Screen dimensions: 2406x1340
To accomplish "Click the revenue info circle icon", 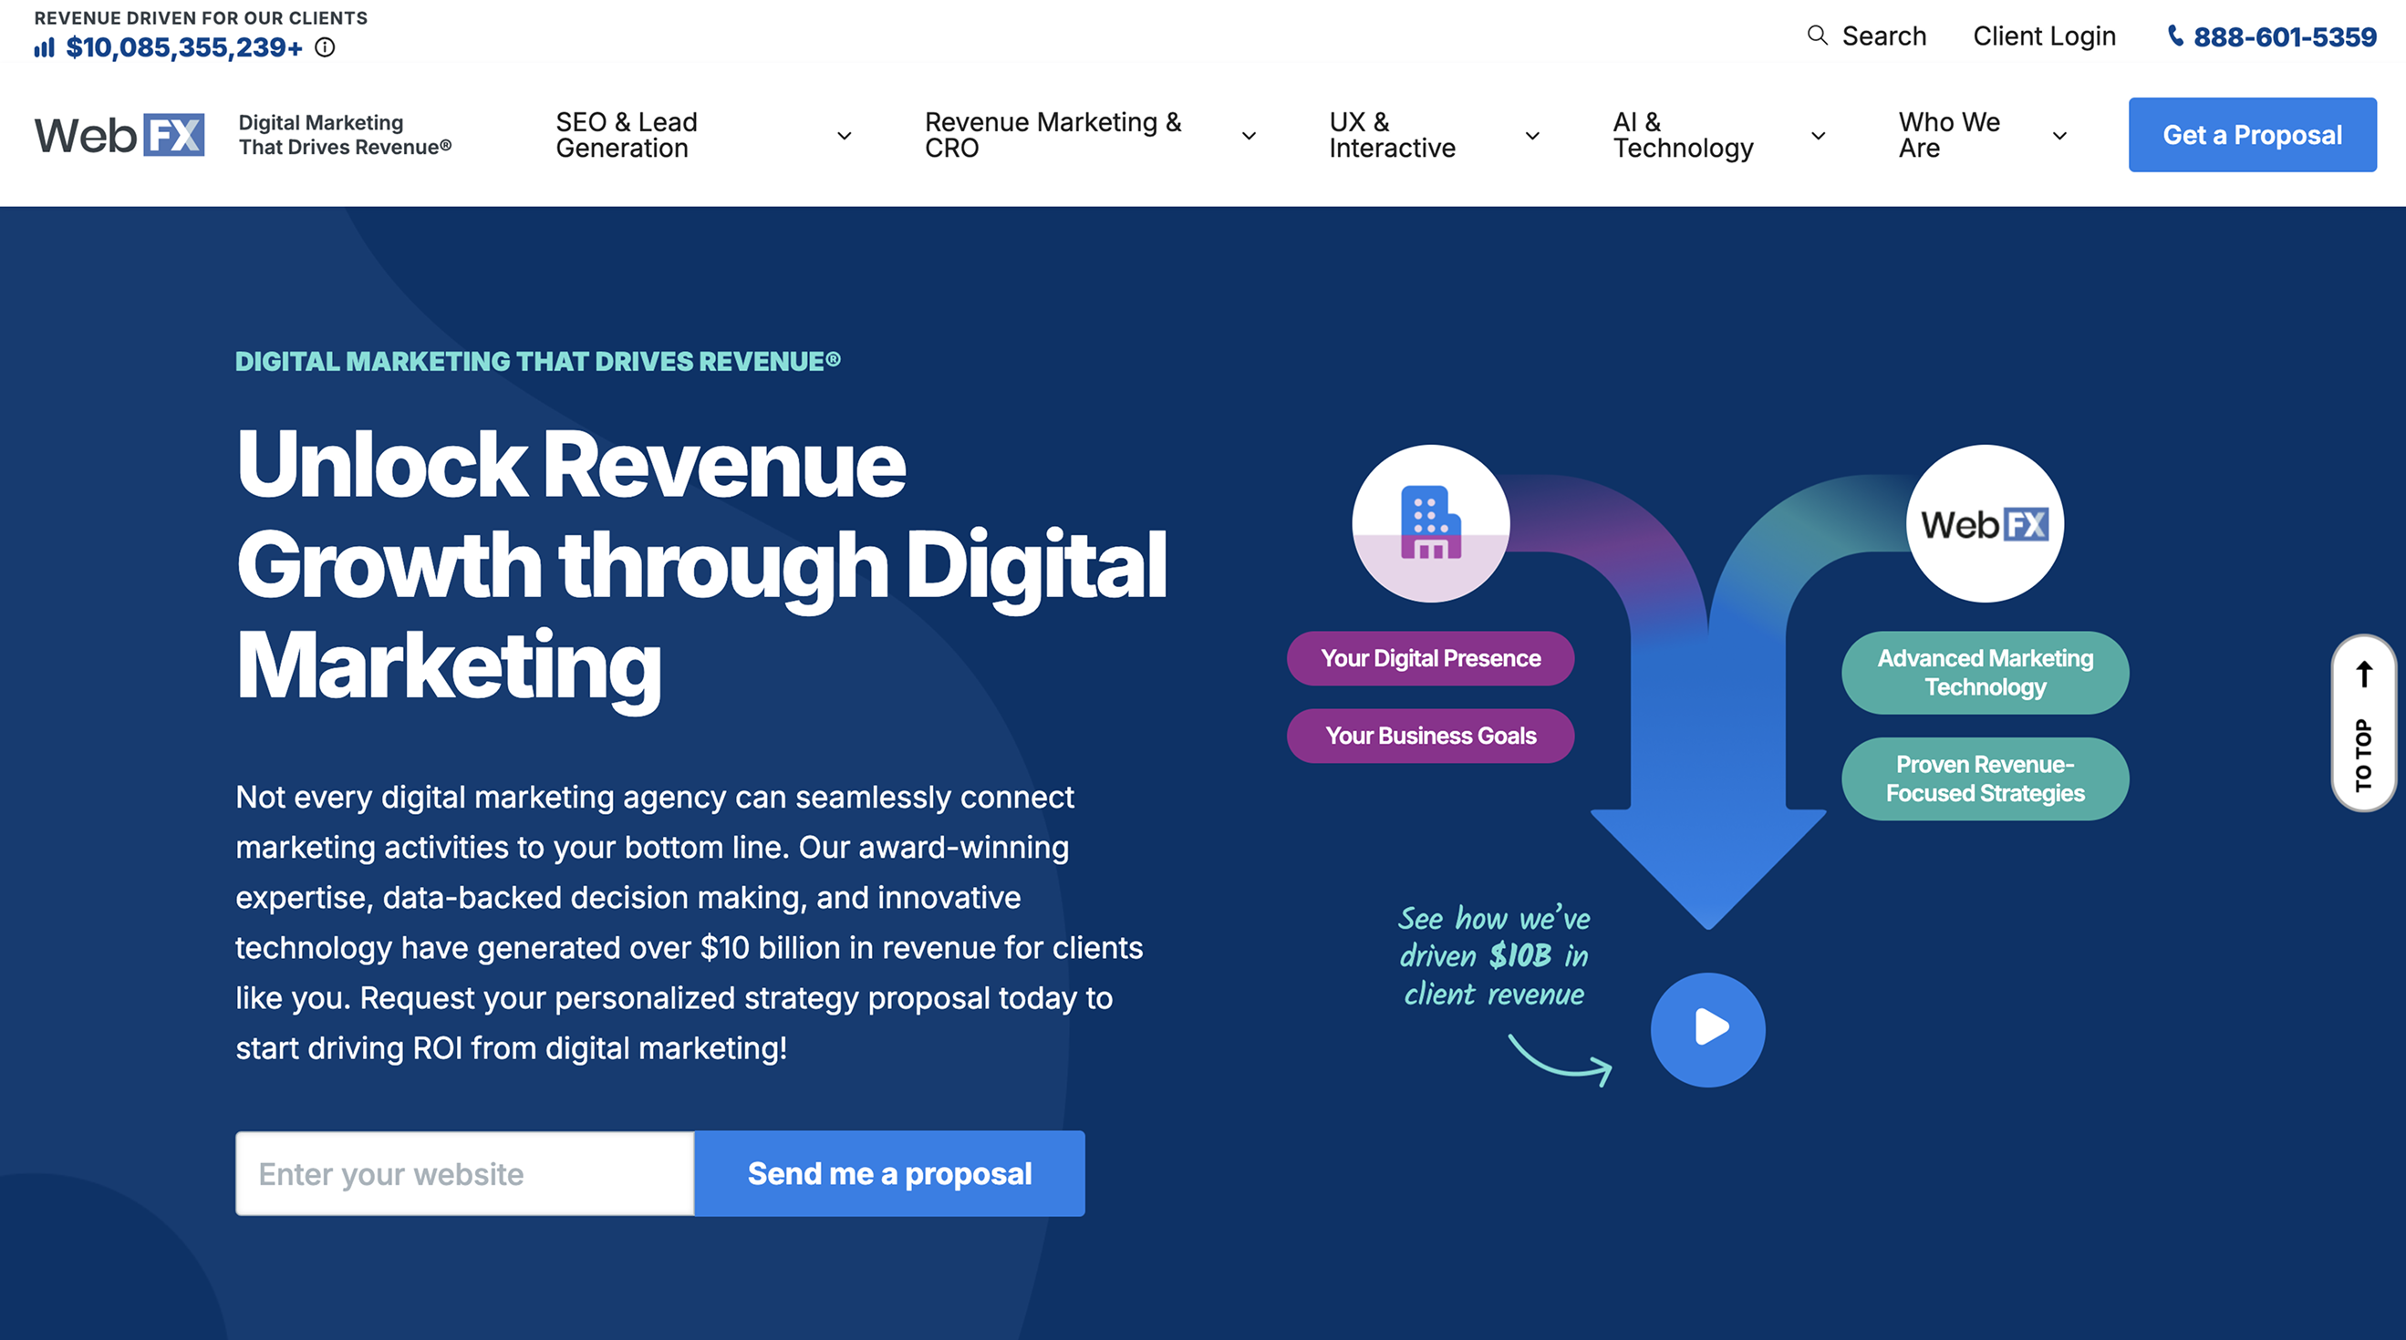I will [324, 47].
